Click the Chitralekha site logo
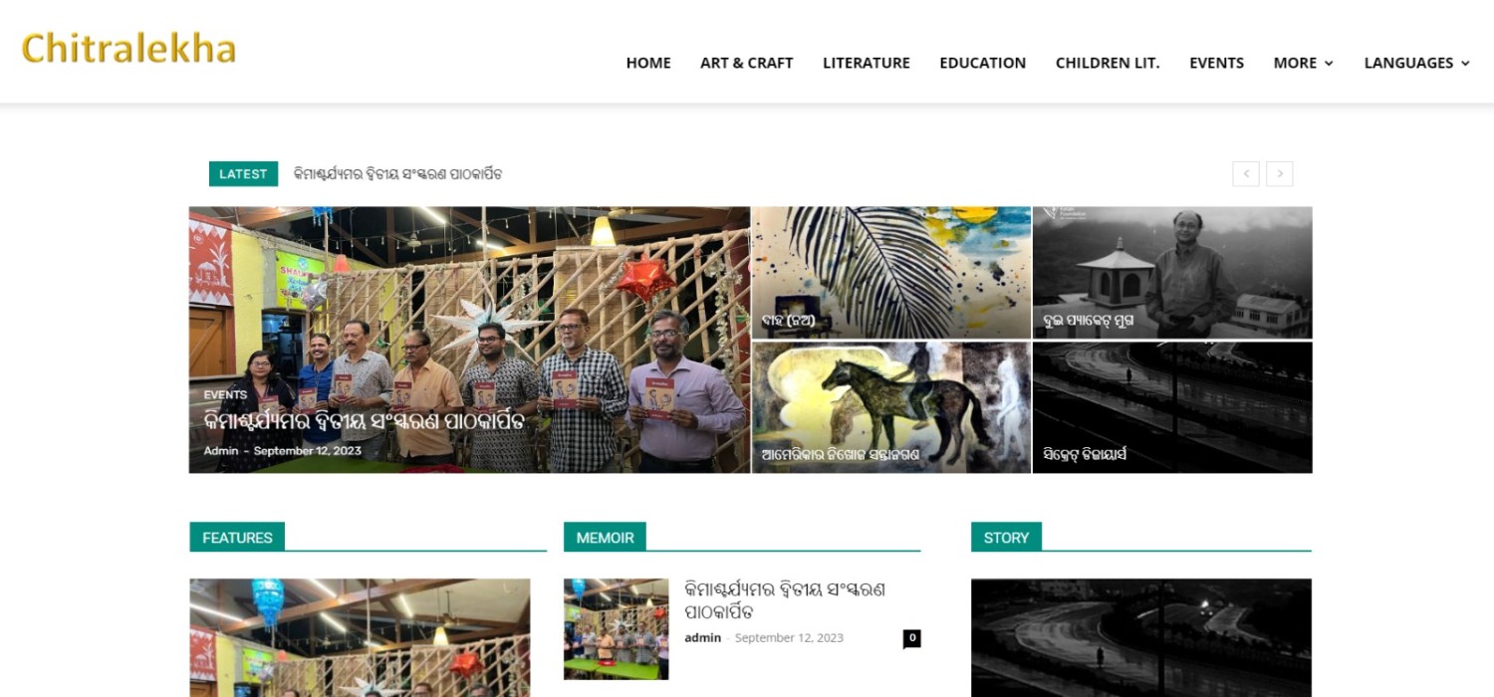The image size is (1494, 697). click(x=128, y=48)
